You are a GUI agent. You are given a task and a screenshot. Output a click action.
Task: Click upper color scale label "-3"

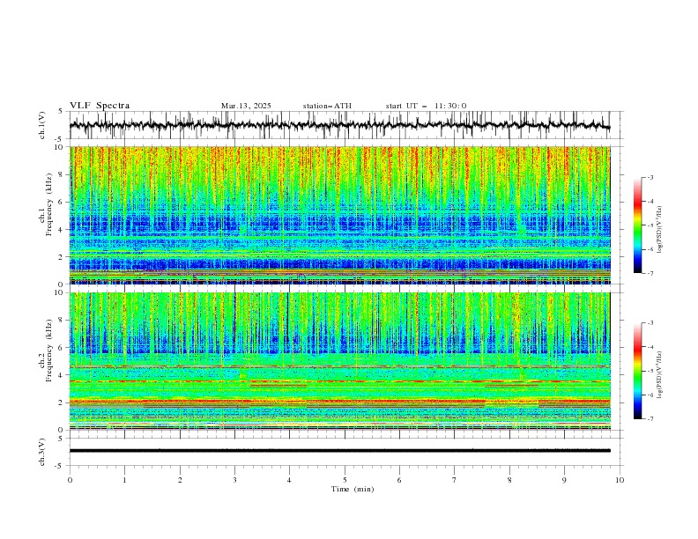650,177
